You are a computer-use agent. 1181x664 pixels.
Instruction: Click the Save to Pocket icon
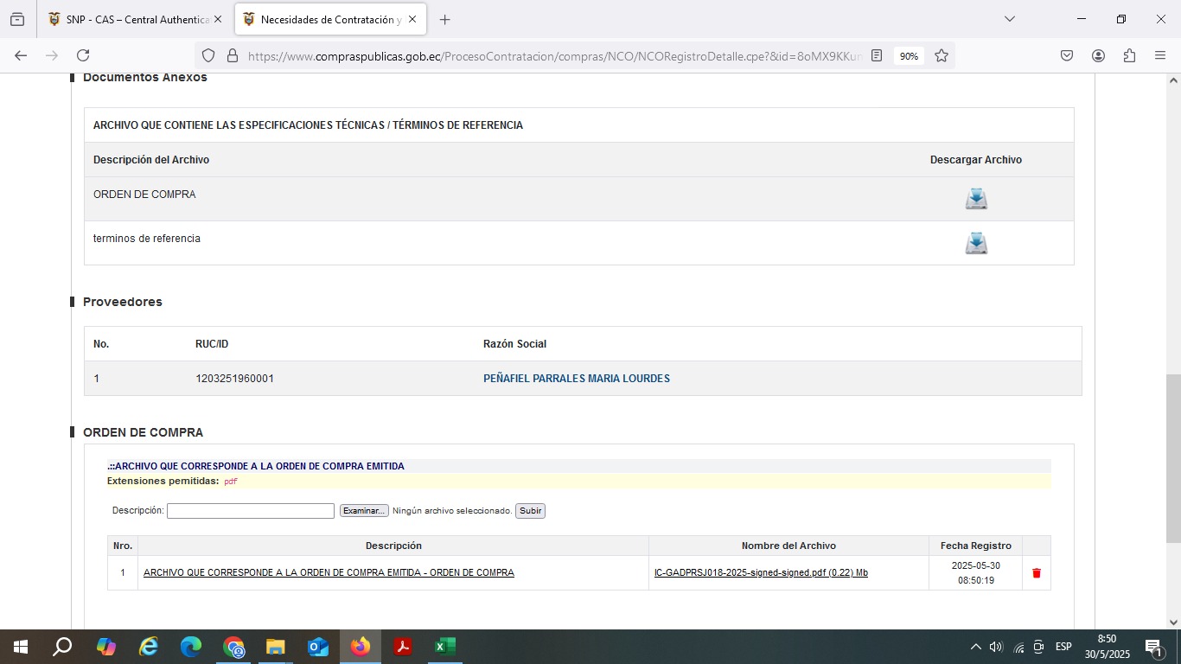[x=1067, y=55]
